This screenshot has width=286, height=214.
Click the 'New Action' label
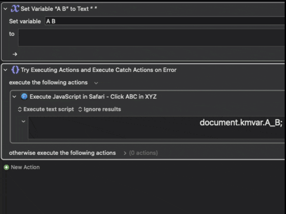point(25,167)
